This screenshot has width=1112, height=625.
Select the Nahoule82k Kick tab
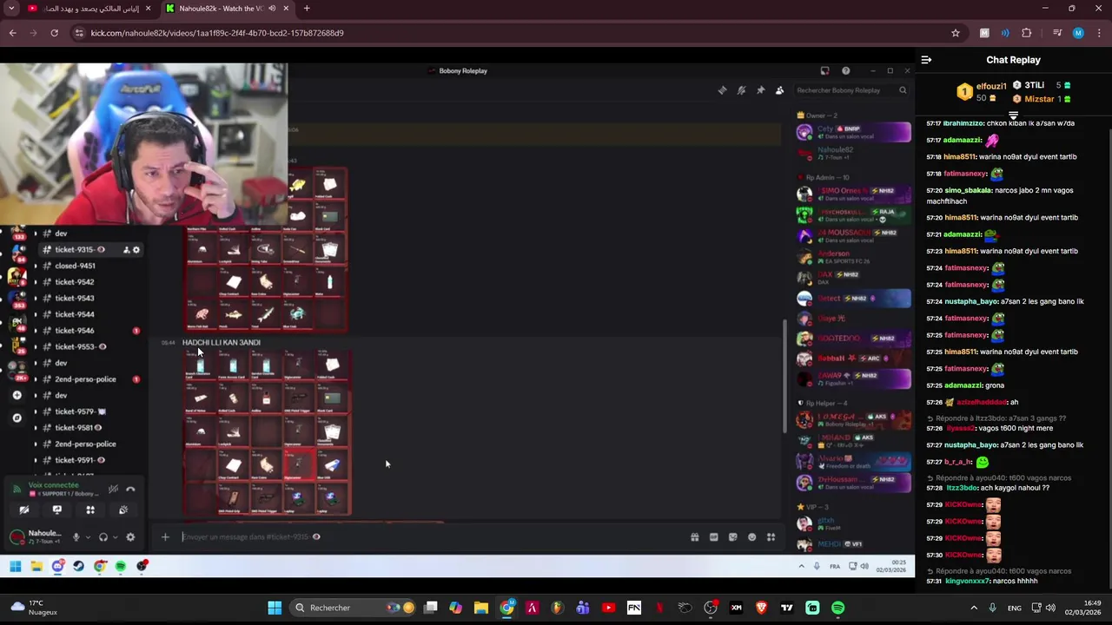pos(226,9)
